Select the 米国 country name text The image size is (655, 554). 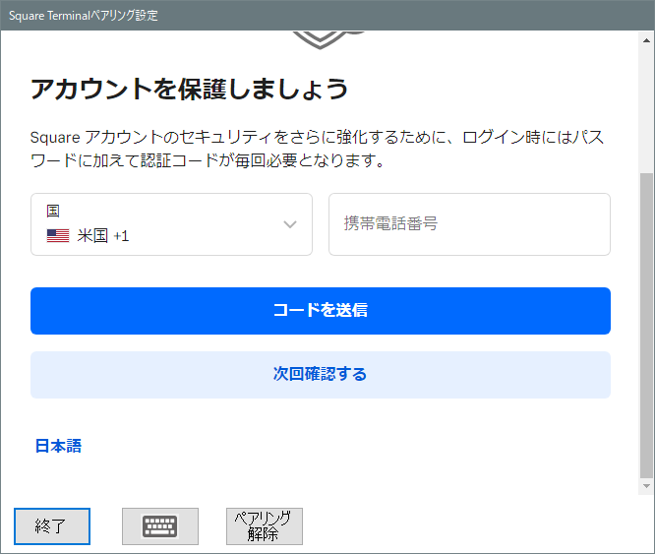[92, 236]
